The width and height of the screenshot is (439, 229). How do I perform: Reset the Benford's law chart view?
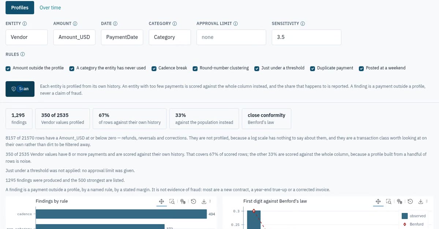click(410, 201)
